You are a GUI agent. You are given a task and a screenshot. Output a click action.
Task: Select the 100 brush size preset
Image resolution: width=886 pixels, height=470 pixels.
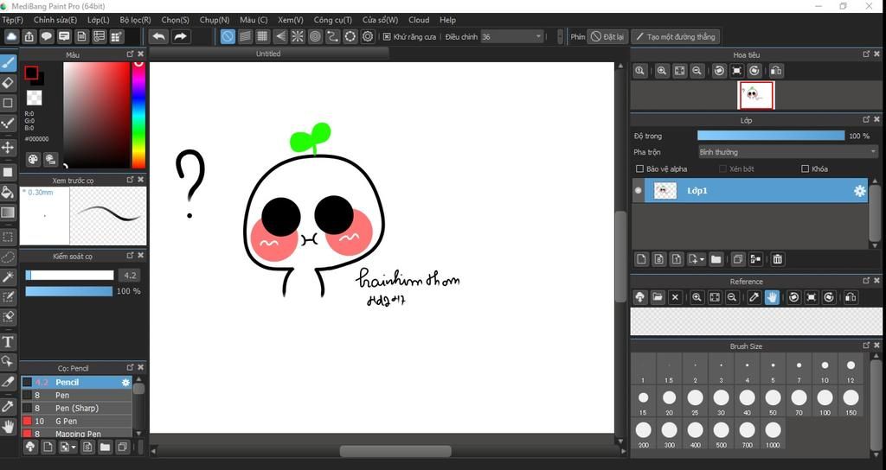825,398
